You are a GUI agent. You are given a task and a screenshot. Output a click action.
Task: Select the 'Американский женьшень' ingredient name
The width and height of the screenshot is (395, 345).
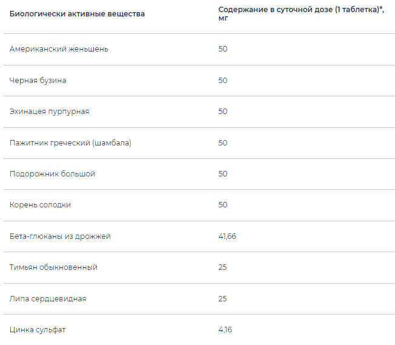(59, 49)
